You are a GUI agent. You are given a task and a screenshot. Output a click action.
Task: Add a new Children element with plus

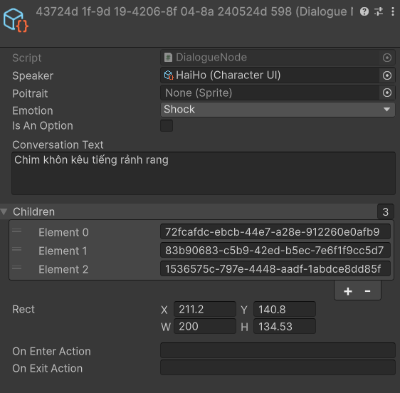coord(348,291)
